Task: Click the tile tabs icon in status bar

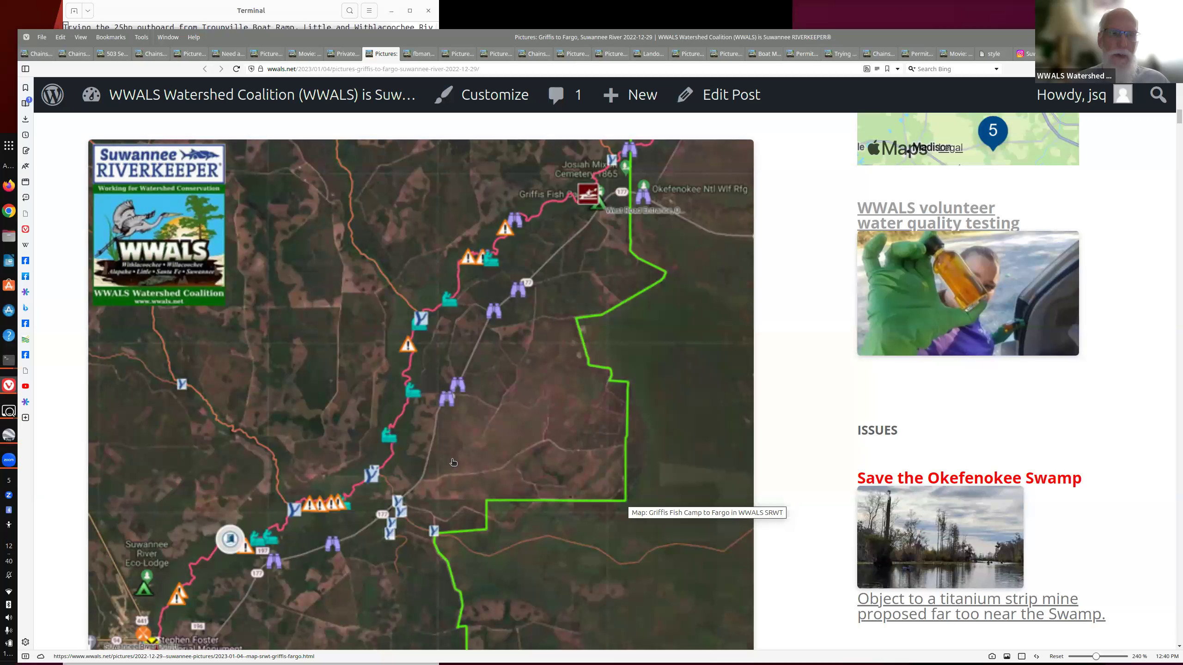Action: tap(1022, 656)
